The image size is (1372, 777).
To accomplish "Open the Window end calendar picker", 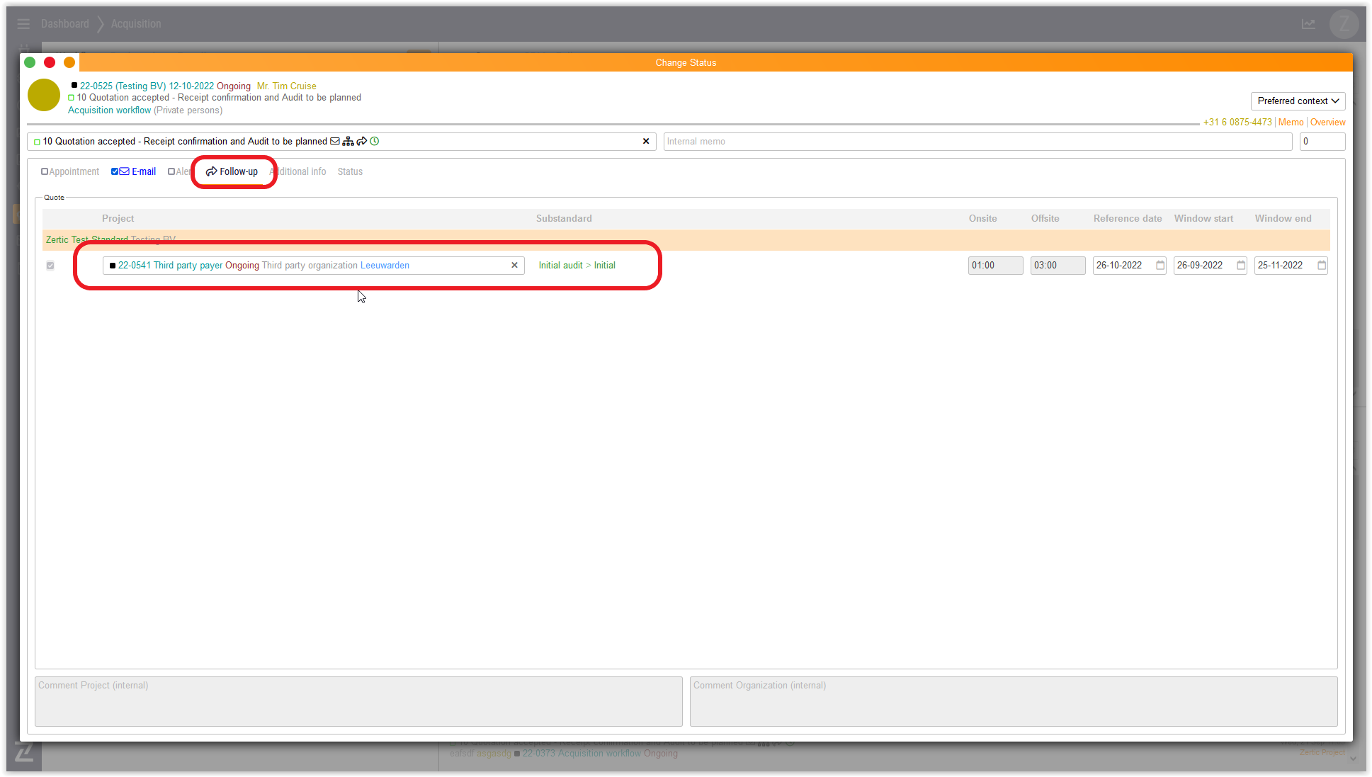I will (1322, 265).
